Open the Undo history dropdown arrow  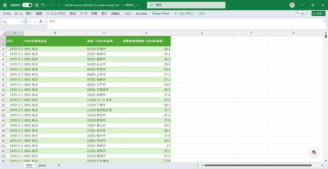[47, 5]
